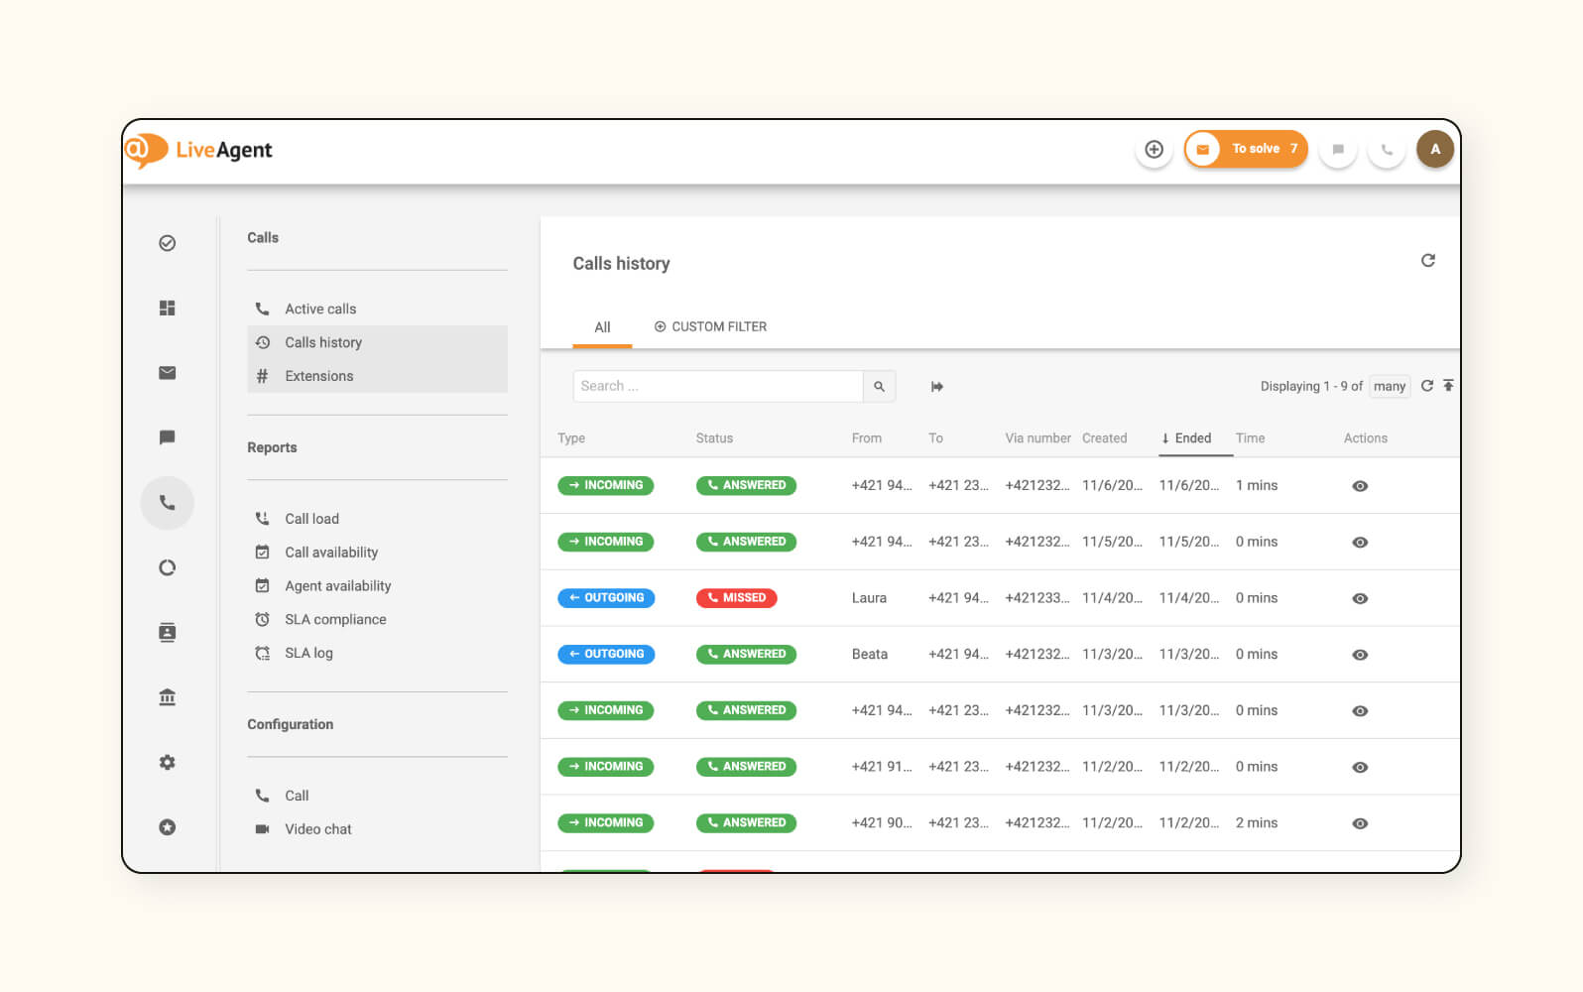Click the '1 mins' time value
Screen dimensions: 1583x992
pos(1257,486)
